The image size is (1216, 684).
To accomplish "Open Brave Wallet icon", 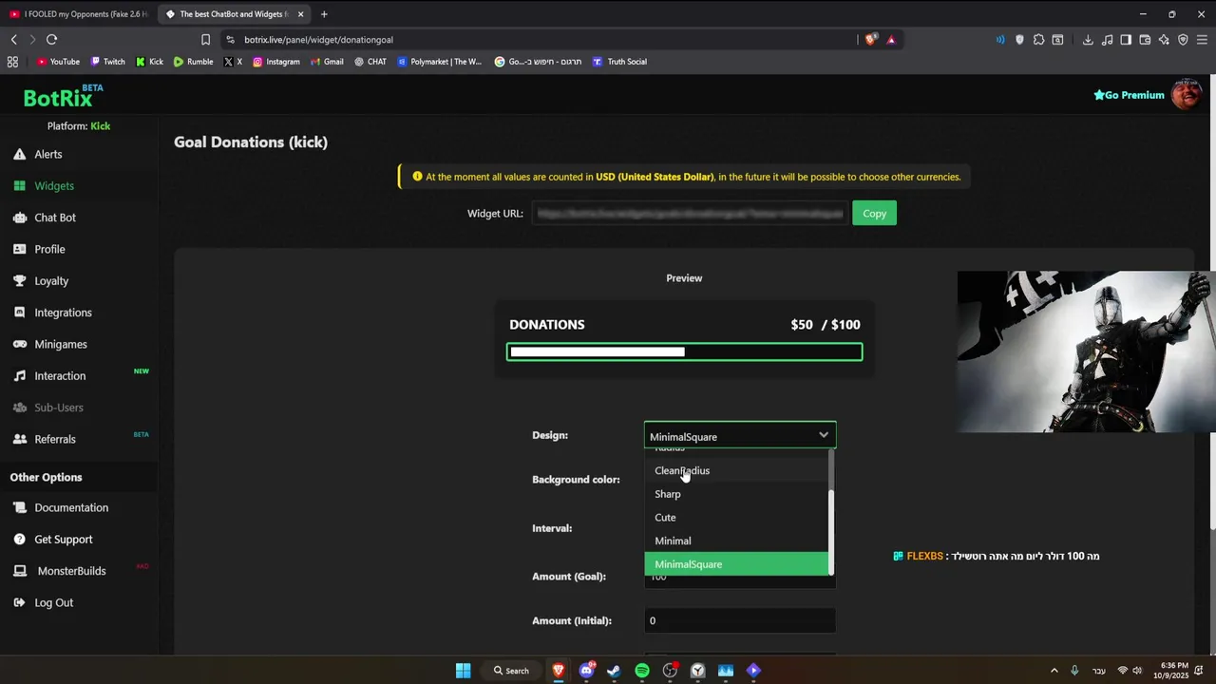I will click(1145, 40).
